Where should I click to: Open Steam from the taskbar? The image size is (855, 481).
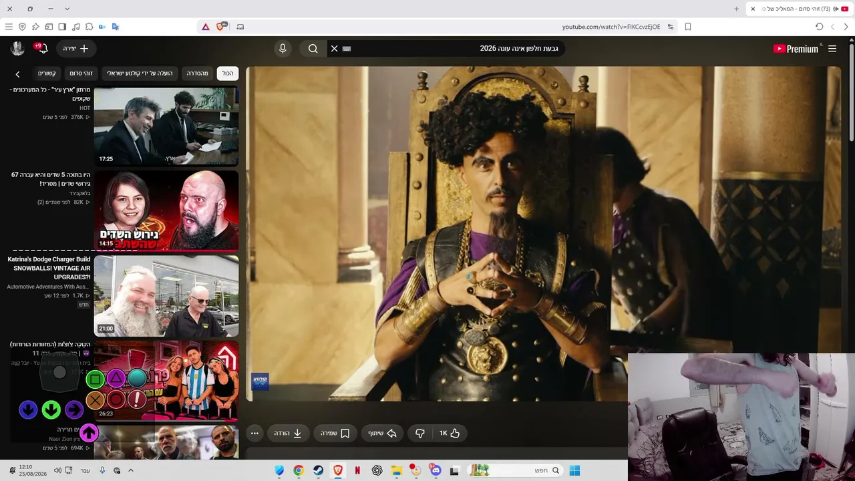(x=319, y=470)
